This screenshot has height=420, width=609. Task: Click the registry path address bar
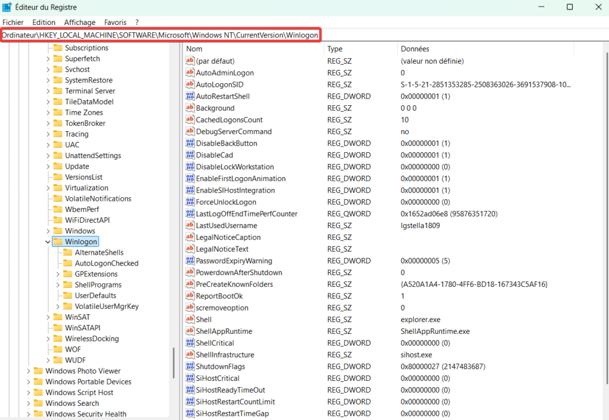tap(160, 35)
